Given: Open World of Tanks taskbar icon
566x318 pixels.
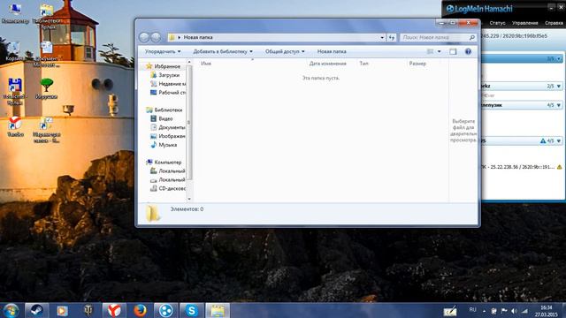Looking at the screenshot, I should pos(88,310).
